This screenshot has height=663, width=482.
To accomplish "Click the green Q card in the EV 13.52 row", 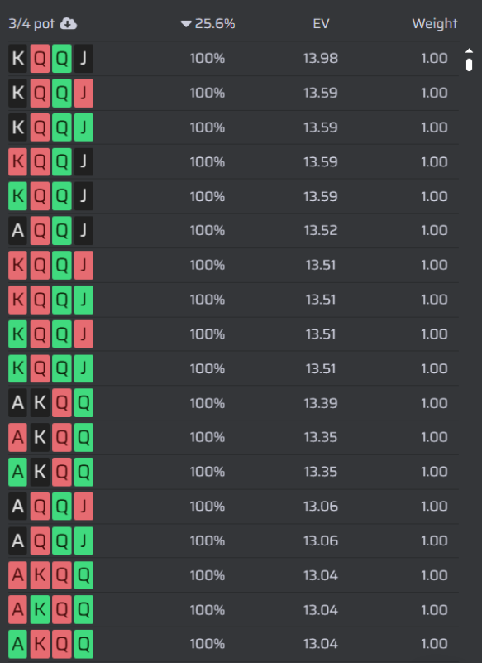I will [x=62, y=230].
